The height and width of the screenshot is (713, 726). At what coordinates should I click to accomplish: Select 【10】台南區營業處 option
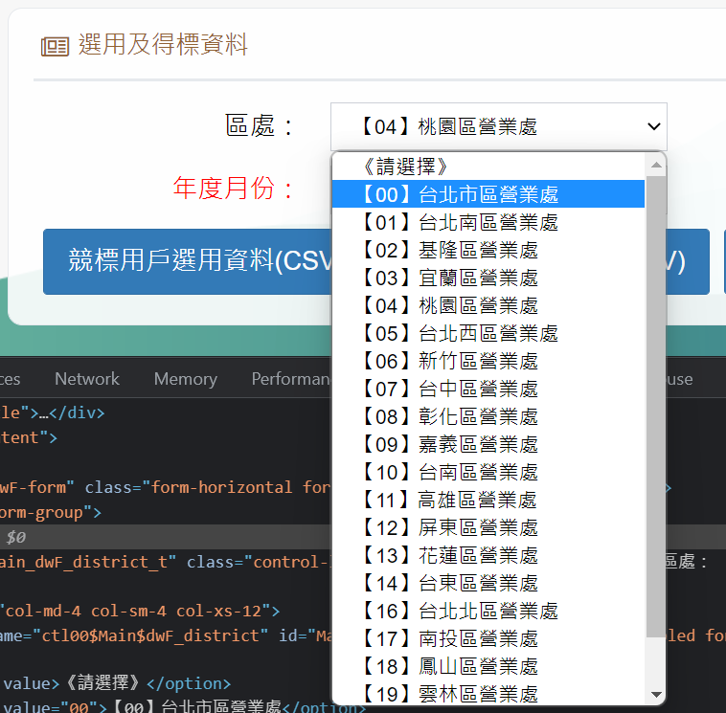488,472
